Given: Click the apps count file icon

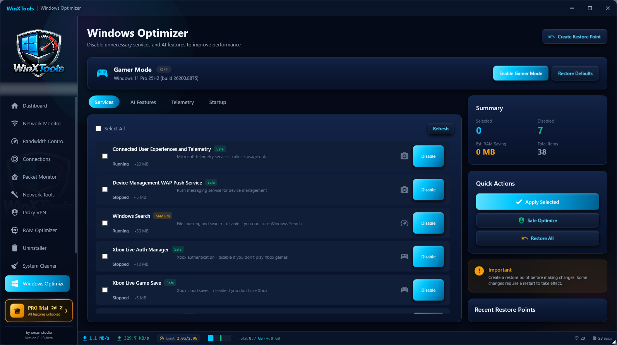Looking at the screenshot, I should [595, 338].
